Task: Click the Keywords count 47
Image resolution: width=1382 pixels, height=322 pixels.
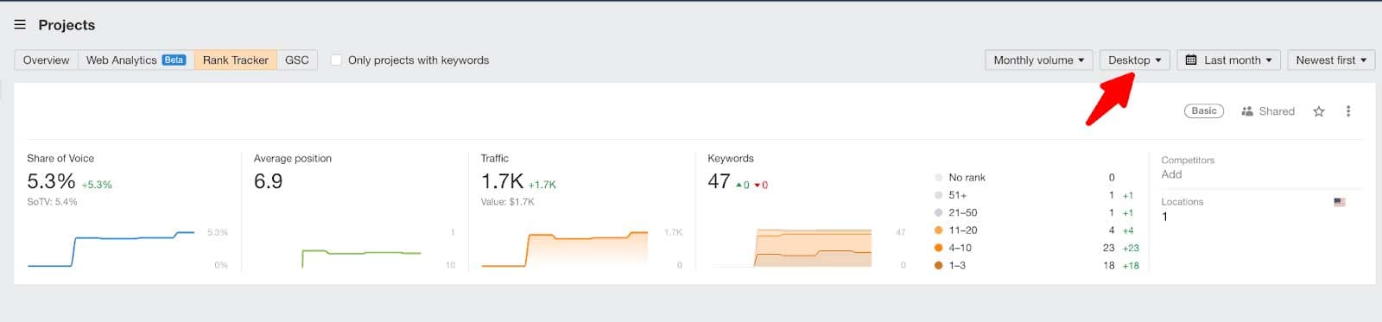Action: click(719, 181)
